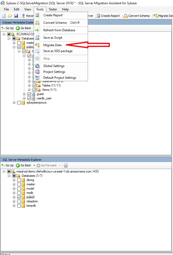
Task: Select the SQL Server master database item
Action: click(31, 184)
